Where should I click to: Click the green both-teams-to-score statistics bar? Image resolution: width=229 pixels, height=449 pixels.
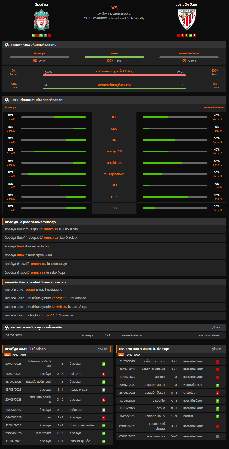[x=114, y=89]
